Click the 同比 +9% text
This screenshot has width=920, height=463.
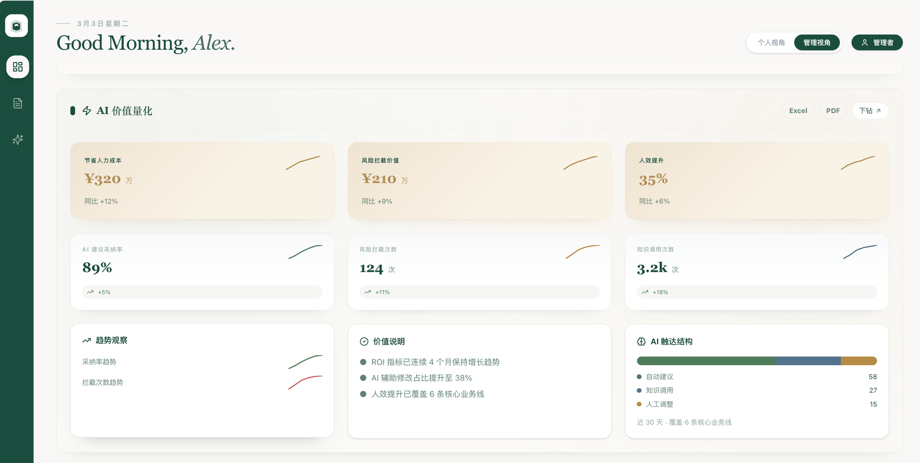pos(377,201)
